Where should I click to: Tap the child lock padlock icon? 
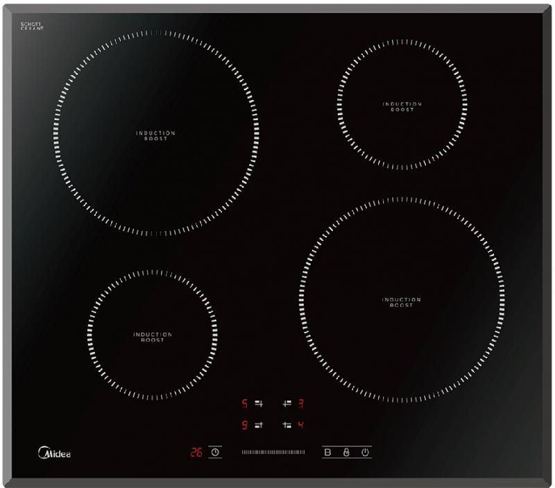pyautogui.click(x=346, y=452)
